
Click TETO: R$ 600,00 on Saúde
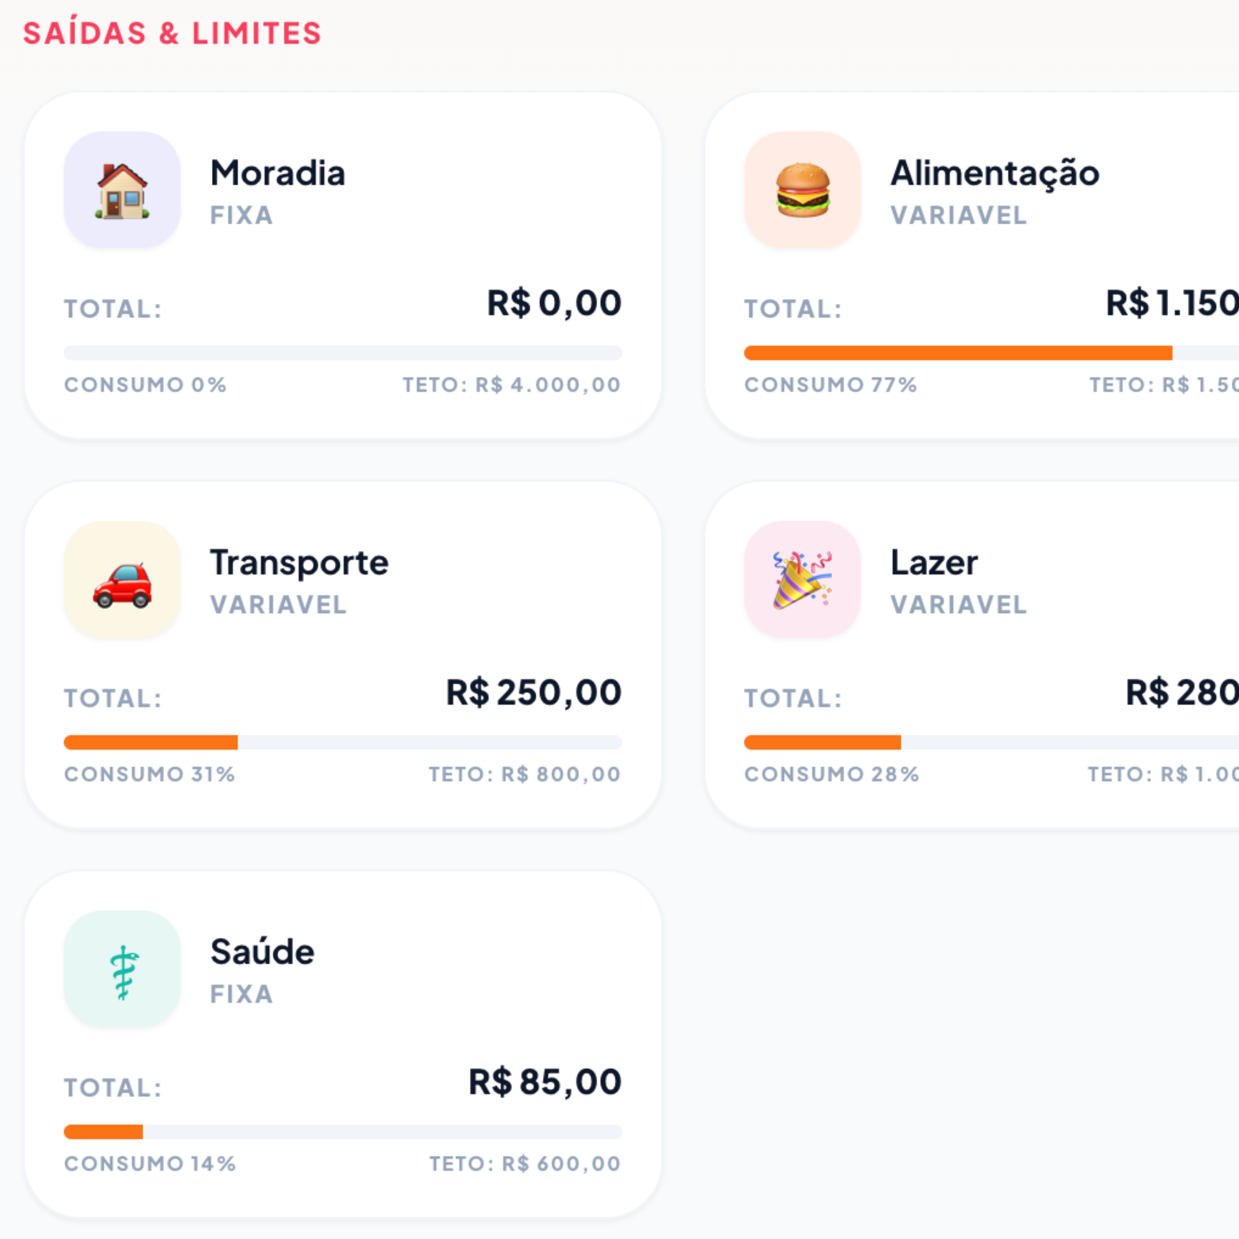pos(527,1163)
